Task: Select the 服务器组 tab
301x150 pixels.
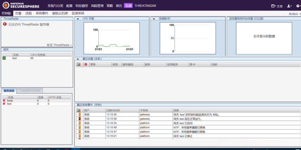Action: click(9, 90)
